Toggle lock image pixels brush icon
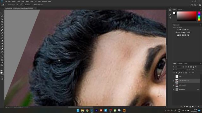This screenshot has height=113, width=202. 179,73
